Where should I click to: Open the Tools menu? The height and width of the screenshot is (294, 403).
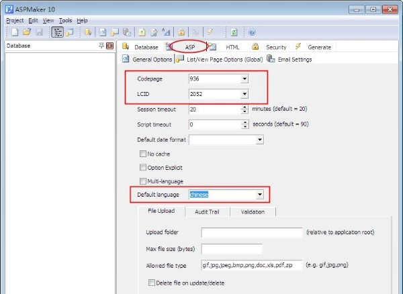pos(65,21)
